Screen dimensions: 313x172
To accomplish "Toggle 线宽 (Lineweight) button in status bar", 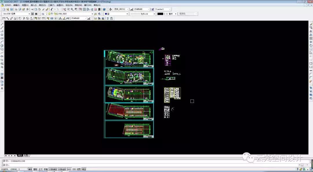I will pyautogui.click(x=79, y=169).
